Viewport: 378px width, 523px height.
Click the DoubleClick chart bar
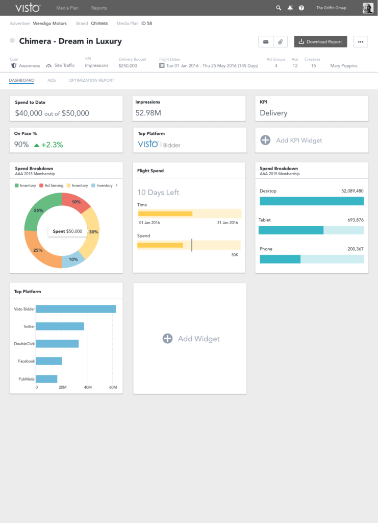tap(57, 344)
